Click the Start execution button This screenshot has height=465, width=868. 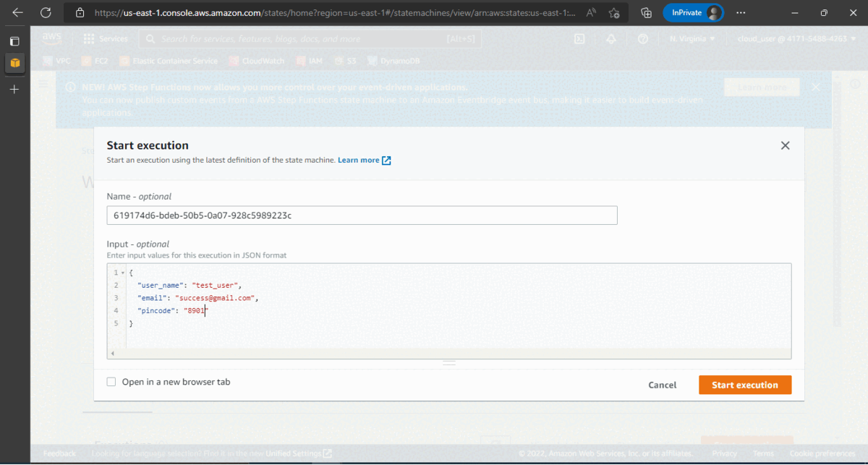pos(745,385)
